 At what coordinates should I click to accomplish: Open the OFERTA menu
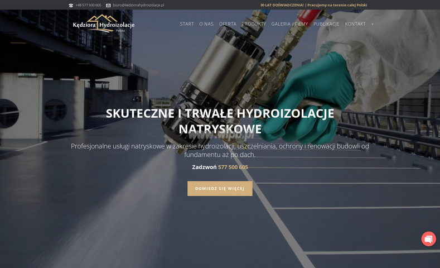tap(228, 24)
